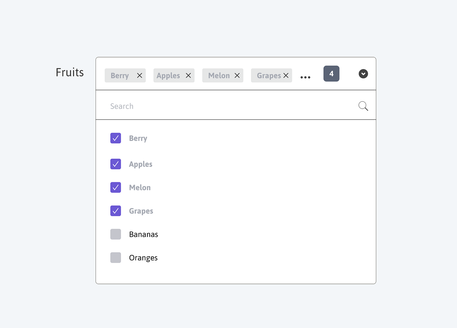Check the Bananas checkbox

(116, 234)
